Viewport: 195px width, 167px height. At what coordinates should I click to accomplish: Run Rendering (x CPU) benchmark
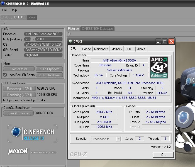click(19, 95)
